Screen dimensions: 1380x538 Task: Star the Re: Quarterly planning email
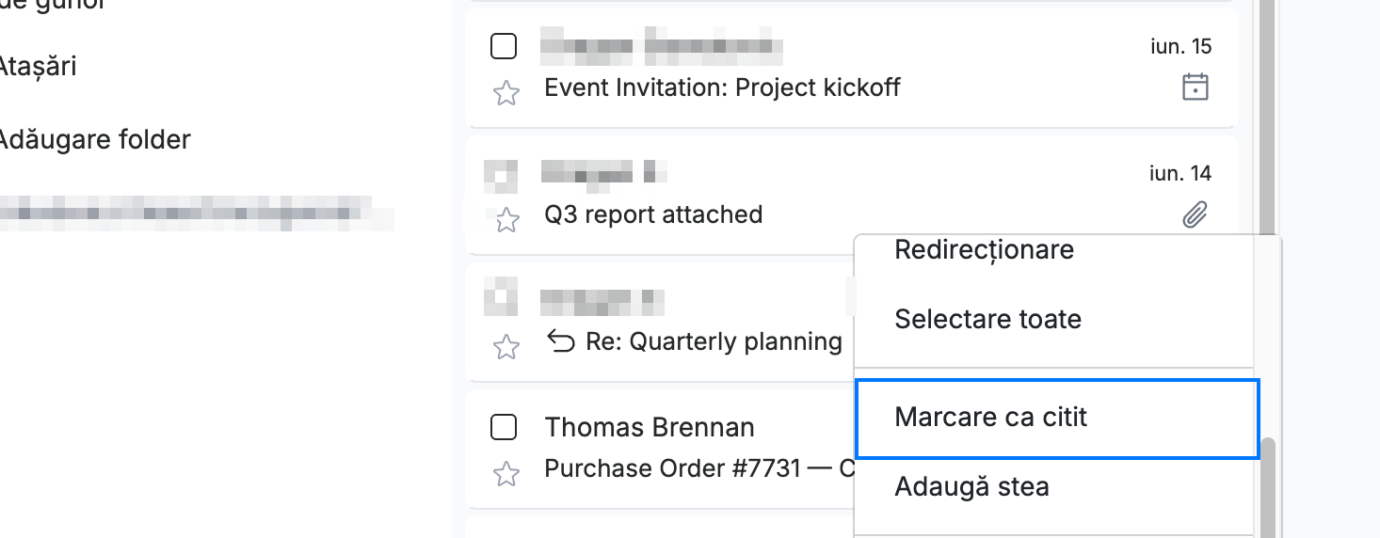click(x=506, y=347)
